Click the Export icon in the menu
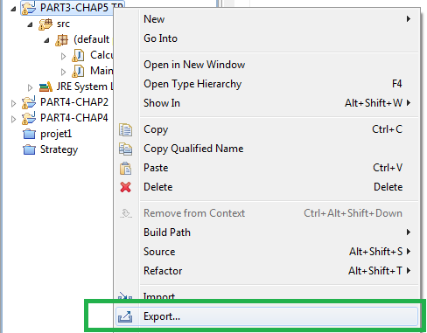This screenshot has width=427, height=333. tap(125, 316)
